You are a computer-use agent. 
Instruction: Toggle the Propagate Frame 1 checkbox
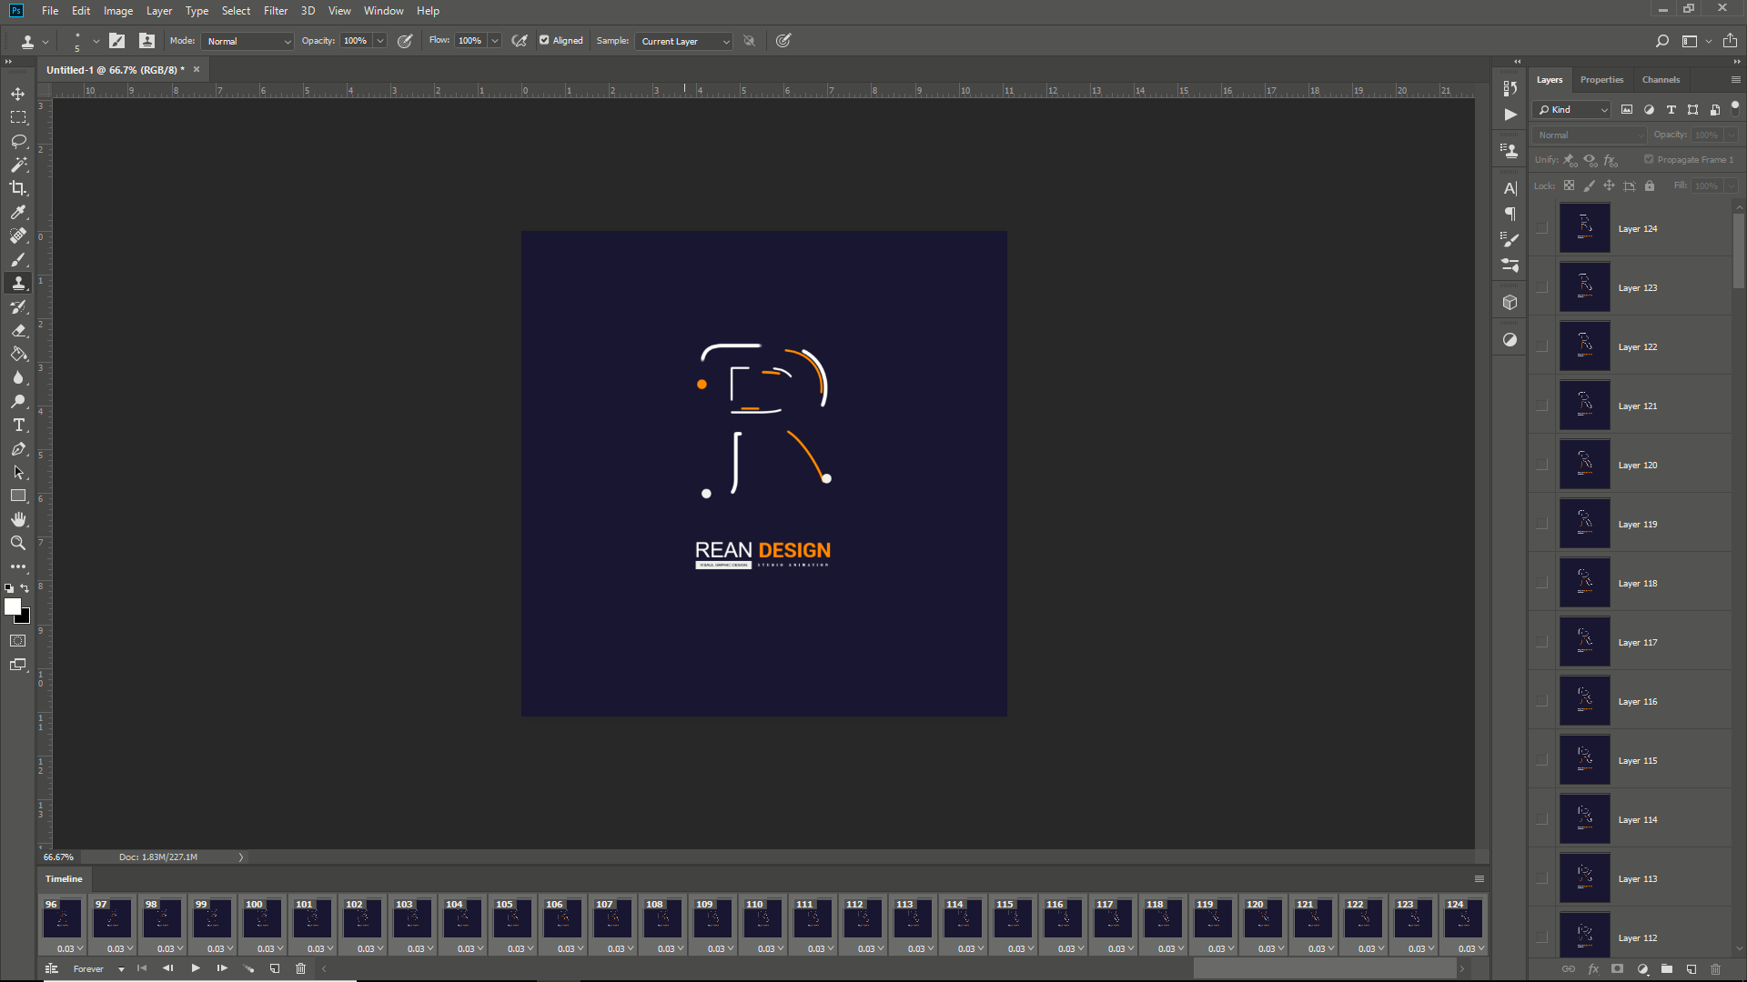click(1649, 159)
